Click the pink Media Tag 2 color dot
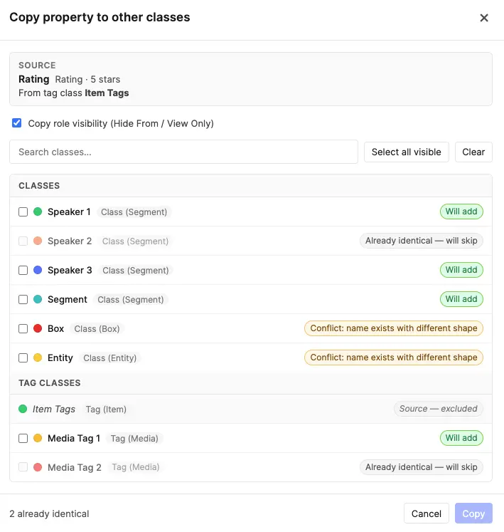 click(38, 467)
